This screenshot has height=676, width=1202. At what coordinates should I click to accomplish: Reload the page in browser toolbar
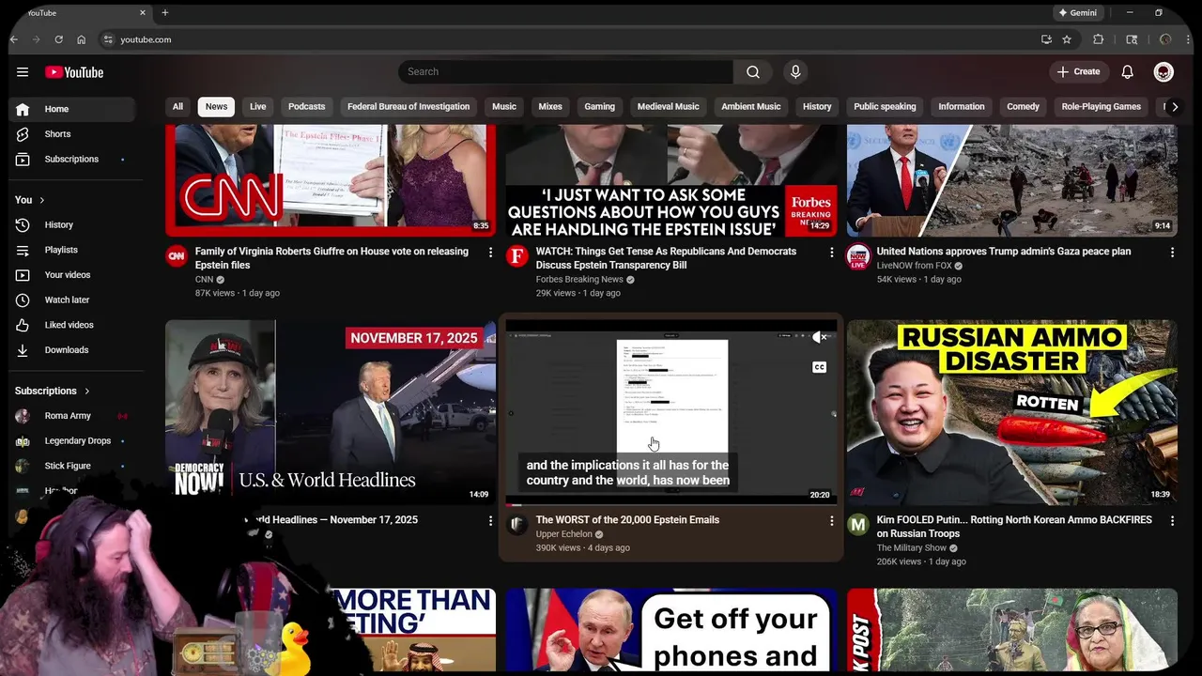click(58, 39)
